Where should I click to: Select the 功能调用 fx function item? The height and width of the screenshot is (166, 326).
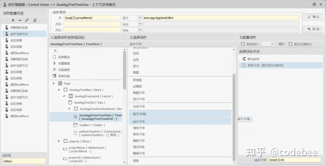click(54, 70)
